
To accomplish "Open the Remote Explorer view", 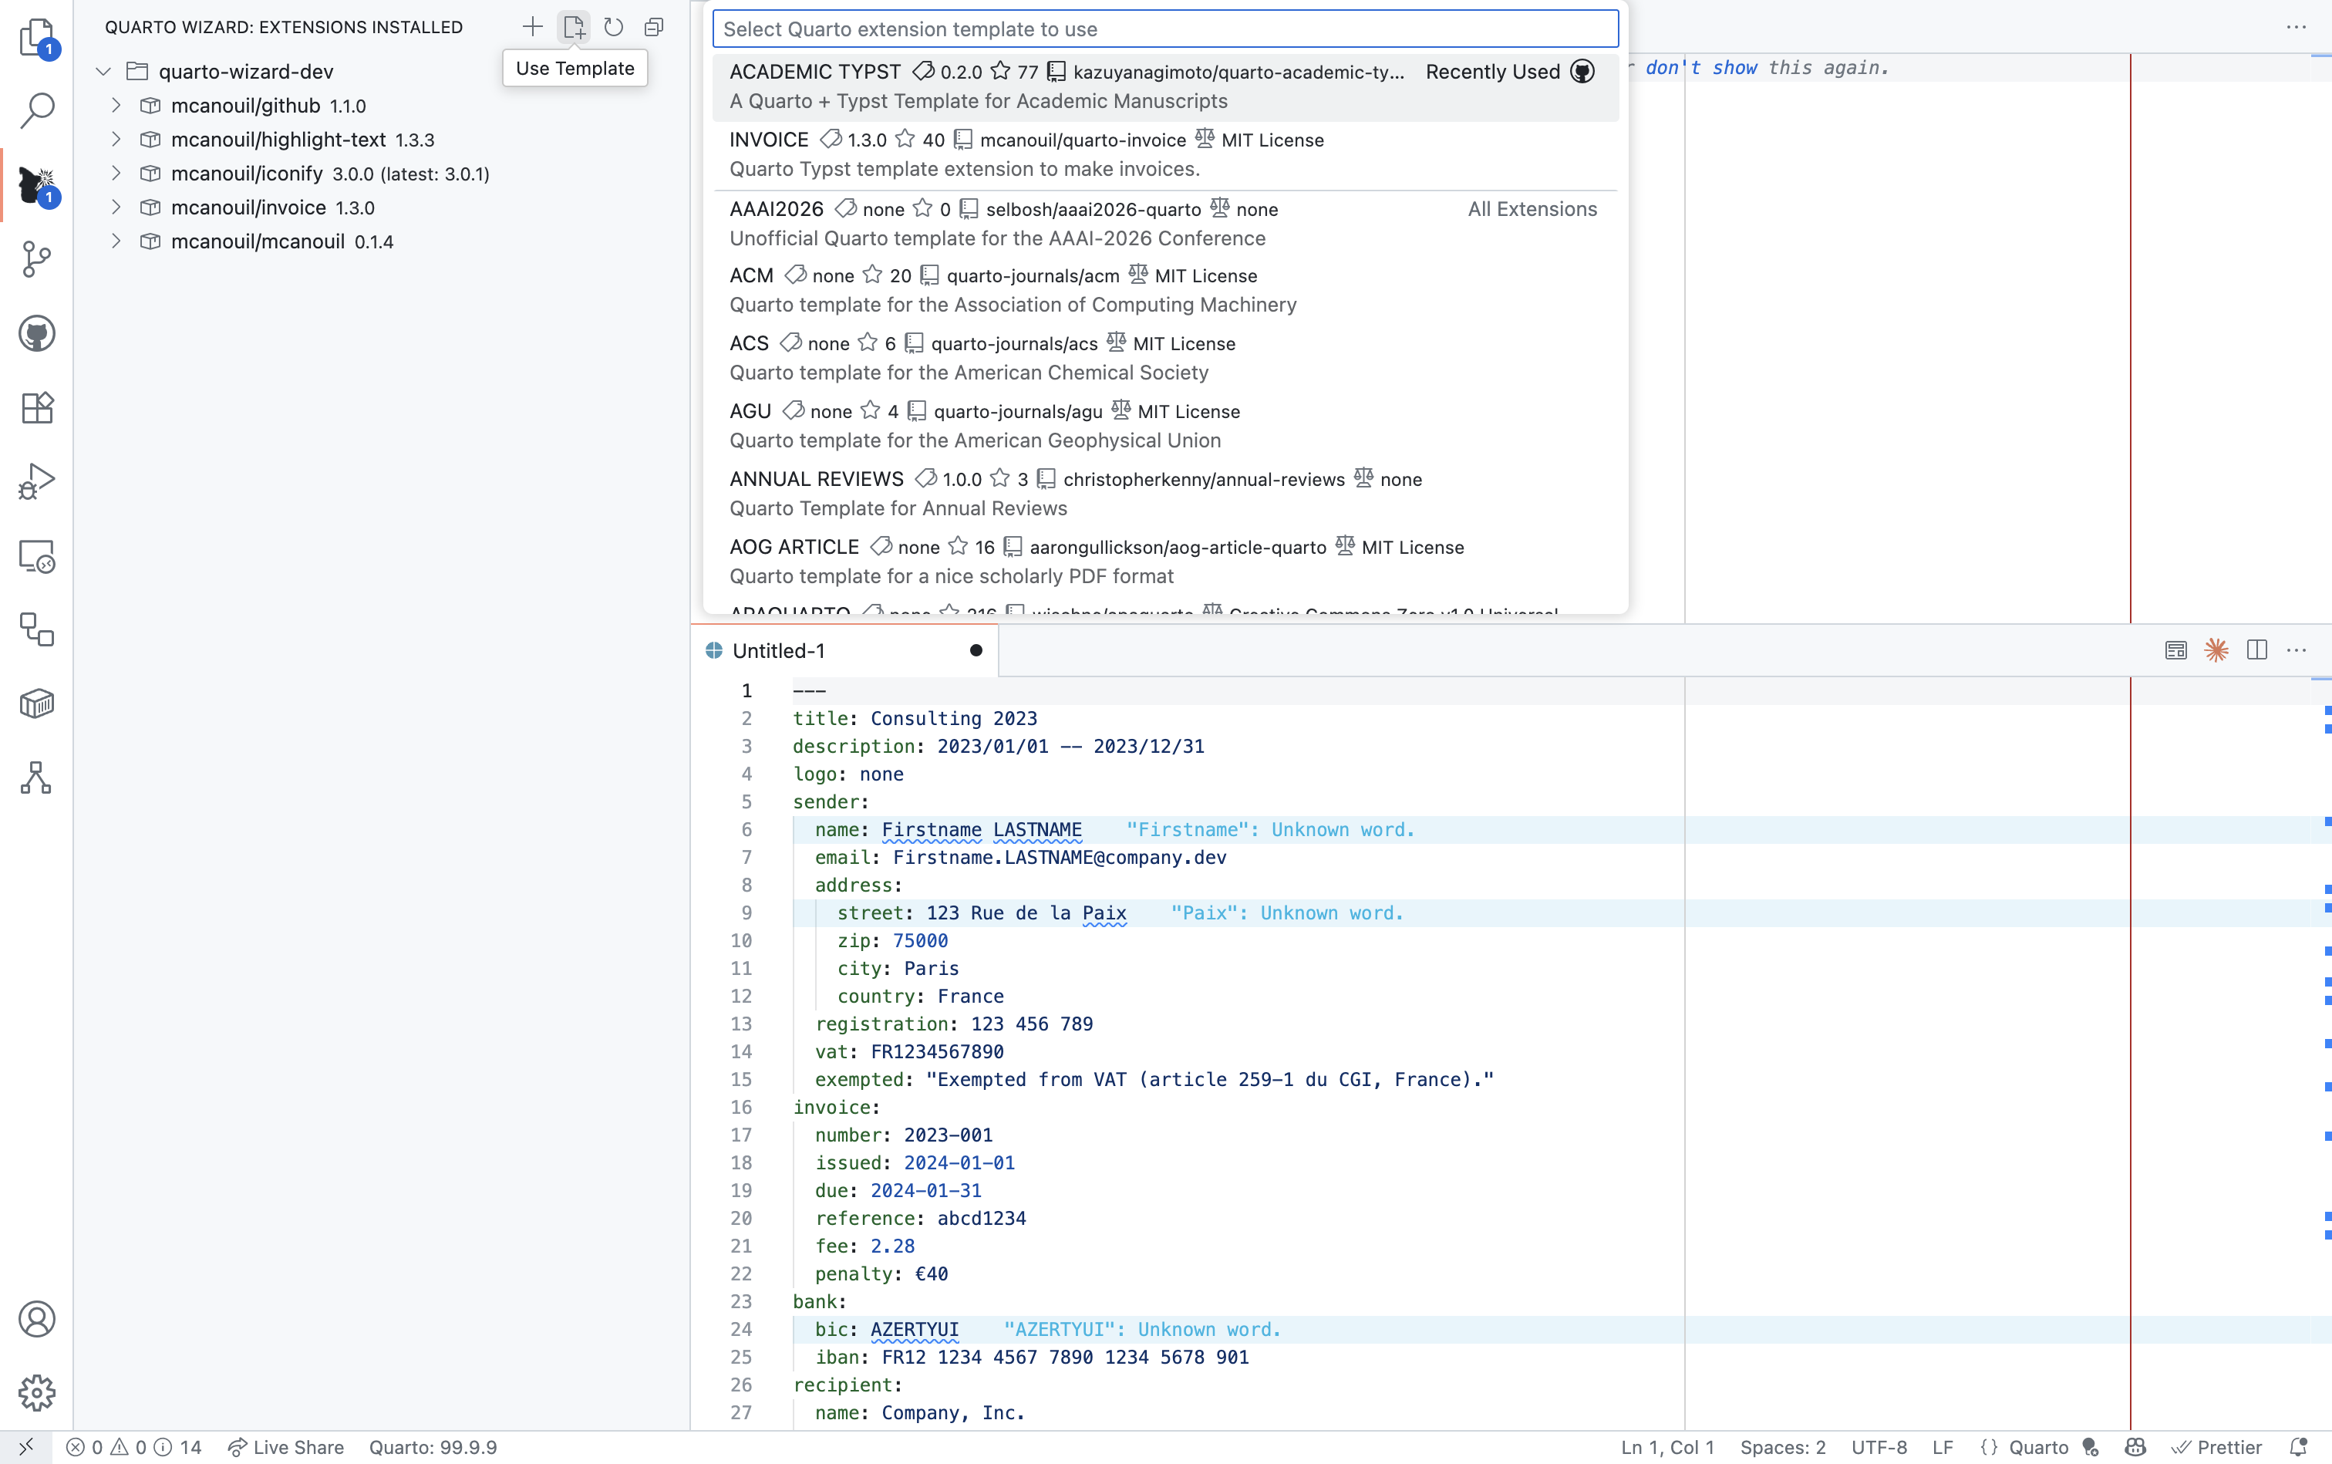I will [x=38, y=556].
